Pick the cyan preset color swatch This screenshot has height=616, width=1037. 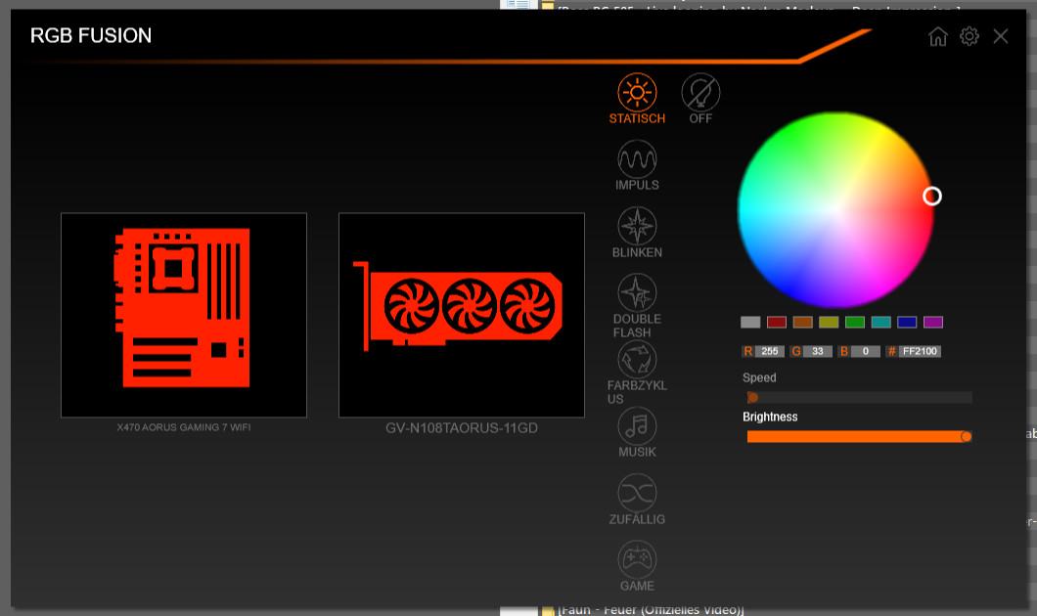[x=880, y=322]
